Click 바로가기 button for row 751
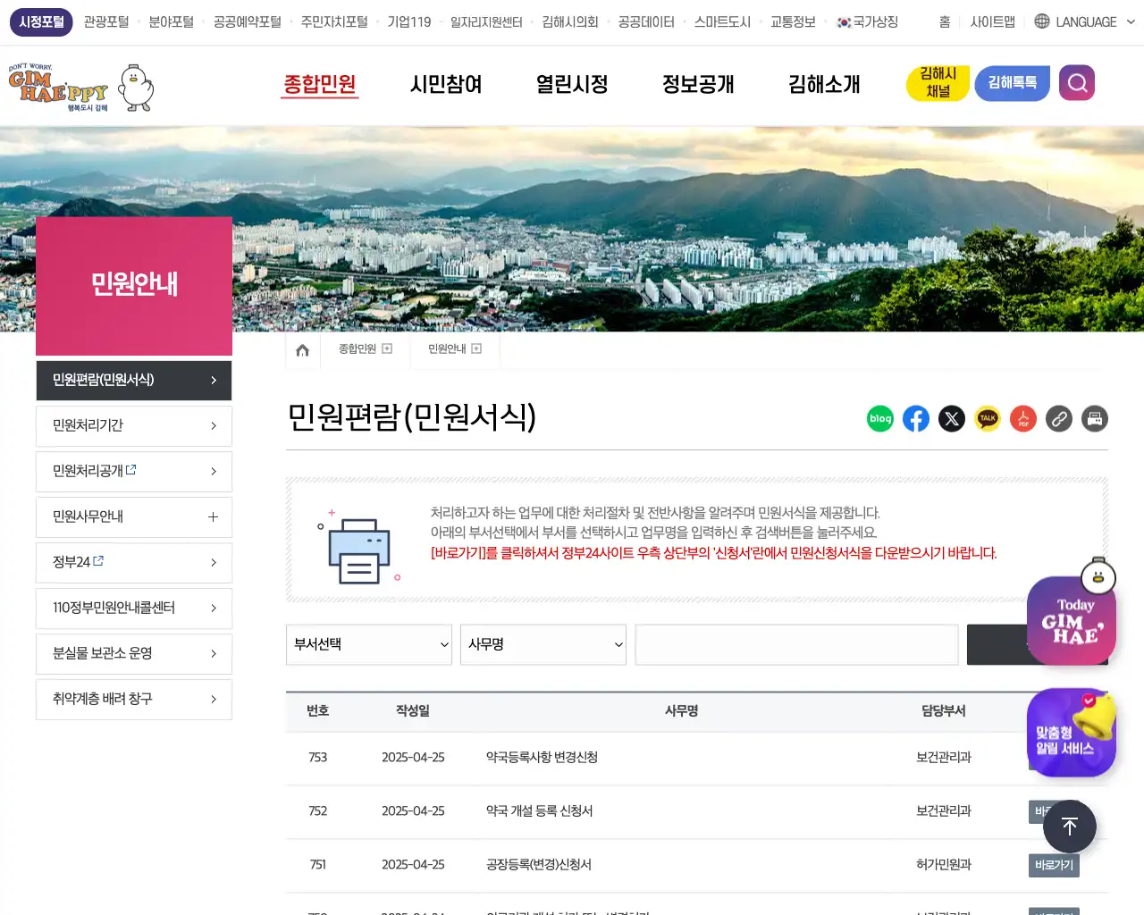1144x915 pixels. [1054, 865]
